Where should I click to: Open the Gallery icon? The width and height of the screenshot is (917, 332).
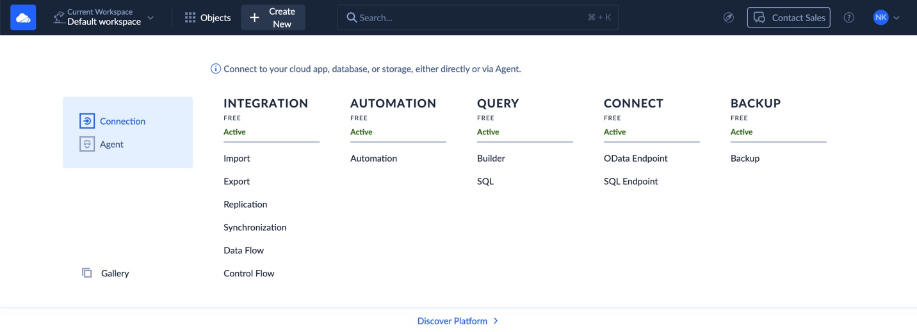pos(87,273)
